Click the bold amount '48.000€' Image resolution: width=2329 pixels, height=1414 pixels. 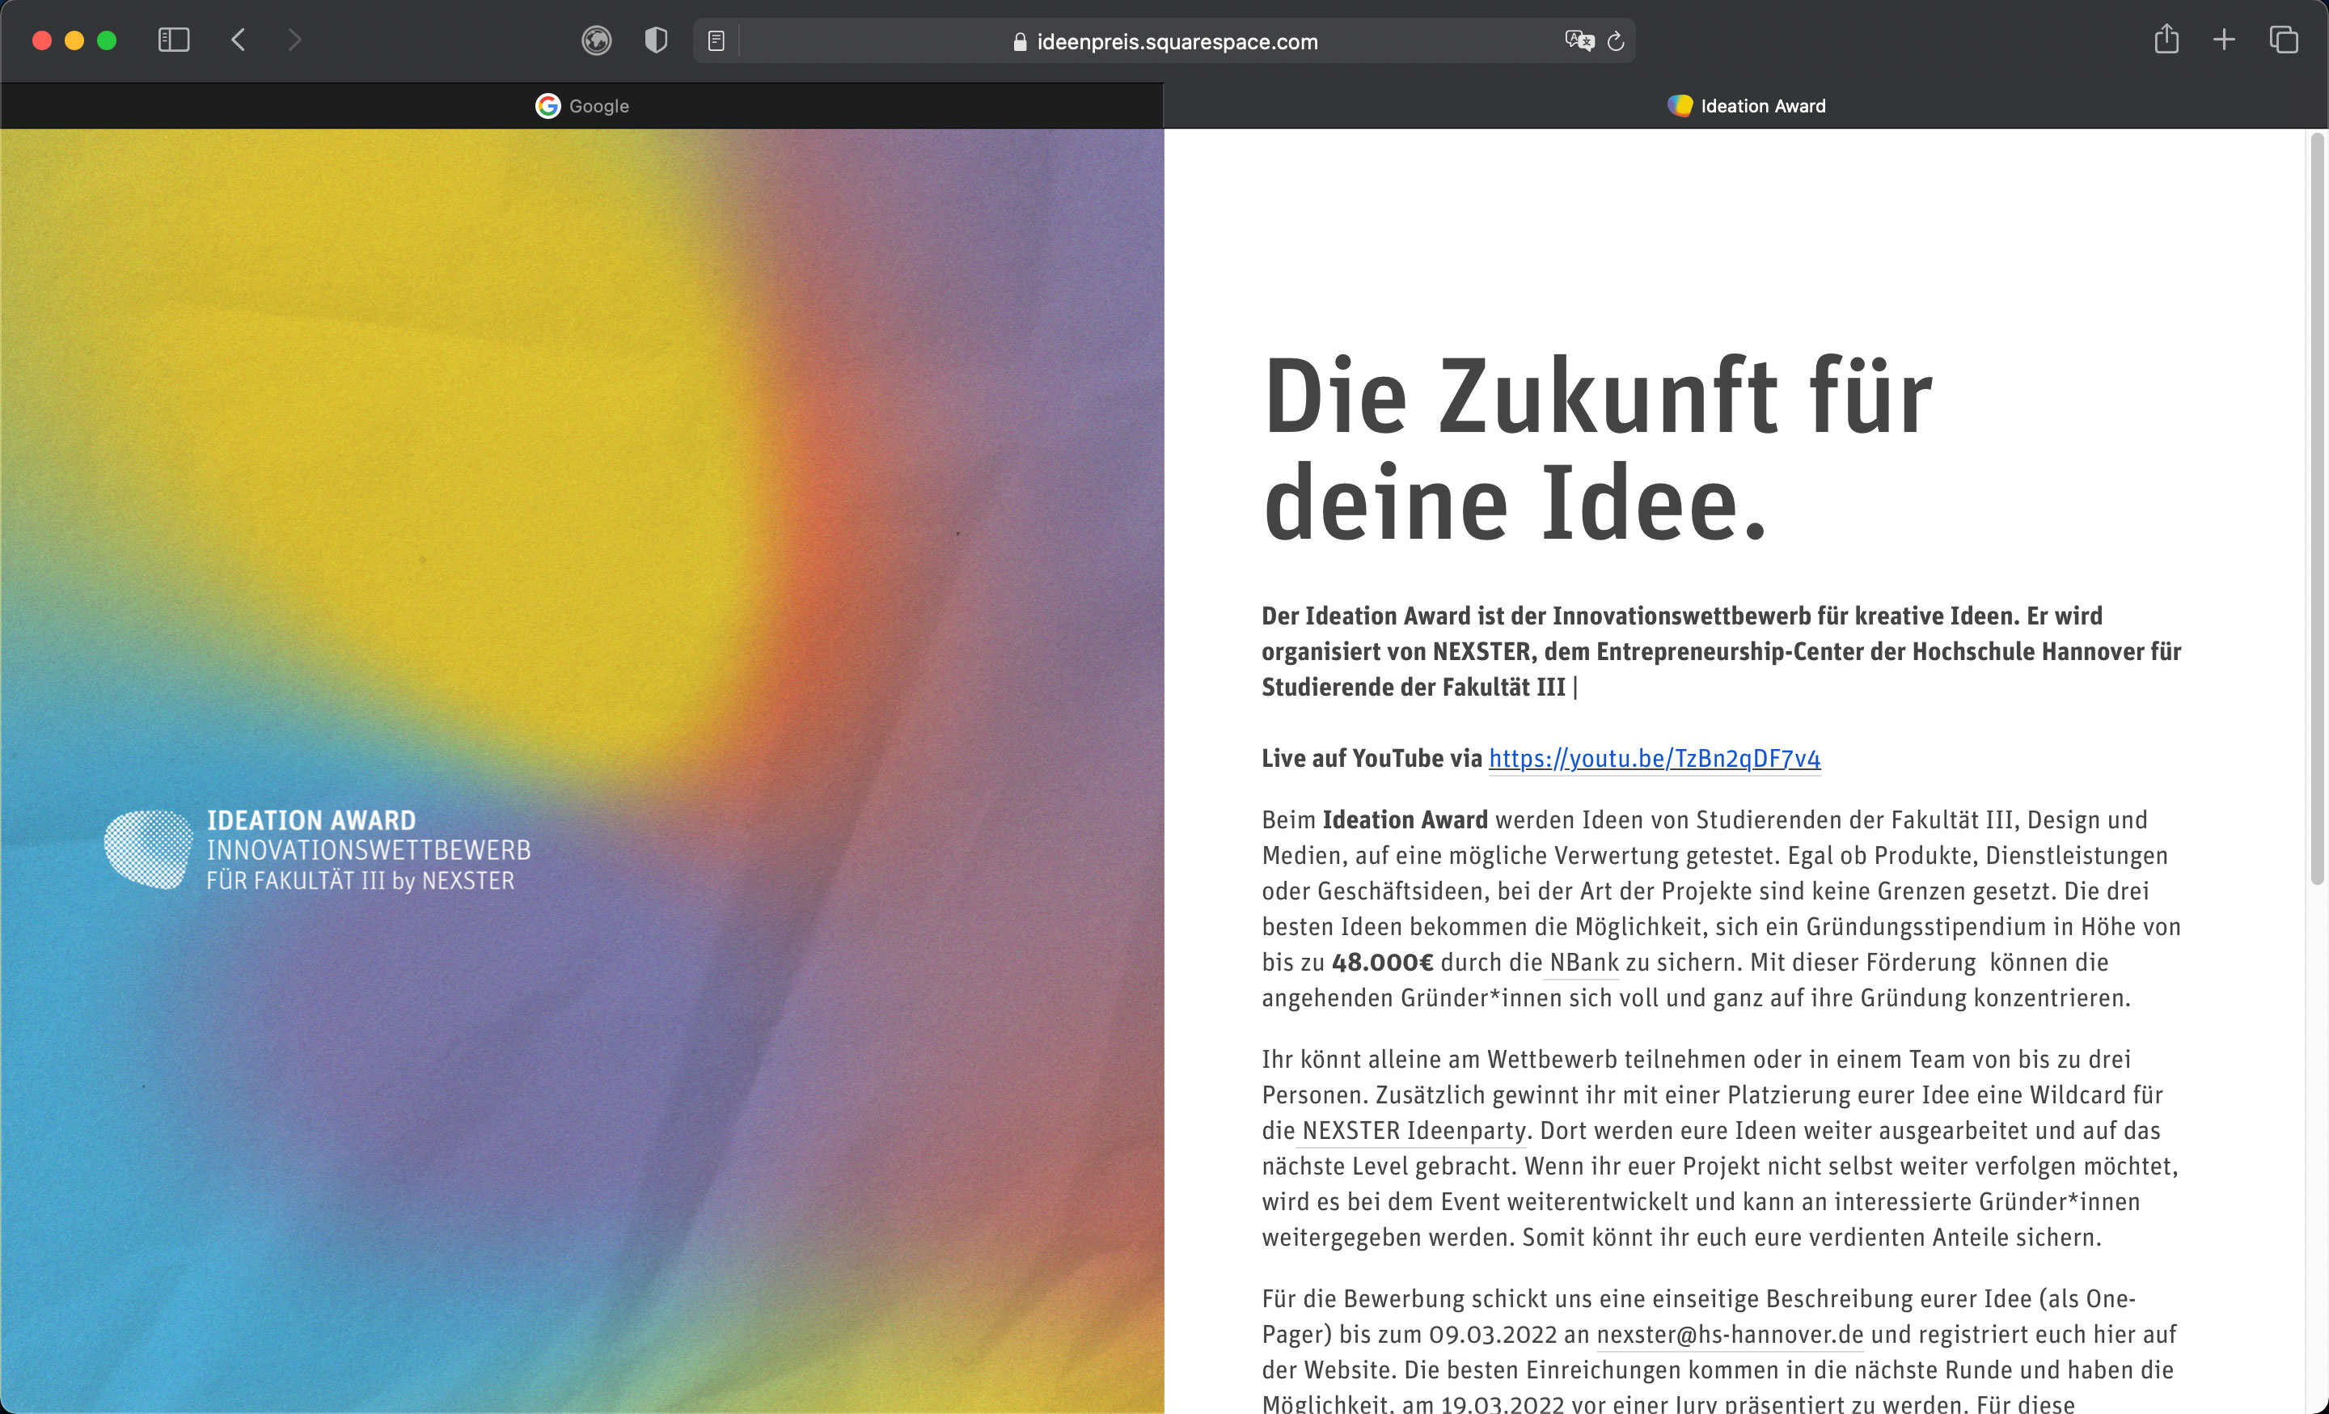click(1382, 962)
